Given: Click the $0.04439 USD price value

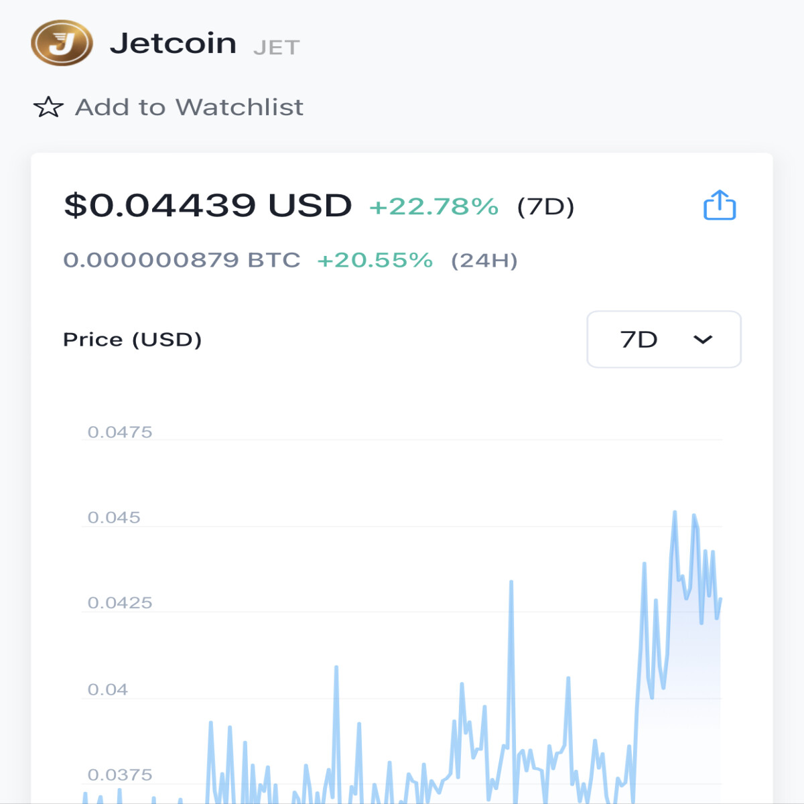Looking at the screenshot, I should [208, 205].
